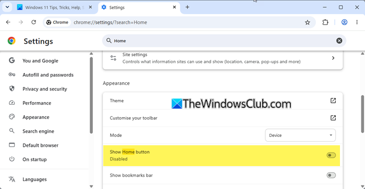
Task: Click the Chrome logo beside Settings
Action: tap(11, 41)
